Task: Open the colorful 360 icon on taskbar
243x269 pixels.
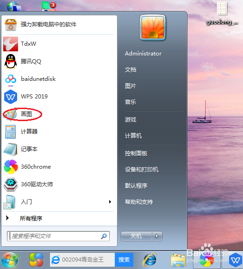Action: 36,260
